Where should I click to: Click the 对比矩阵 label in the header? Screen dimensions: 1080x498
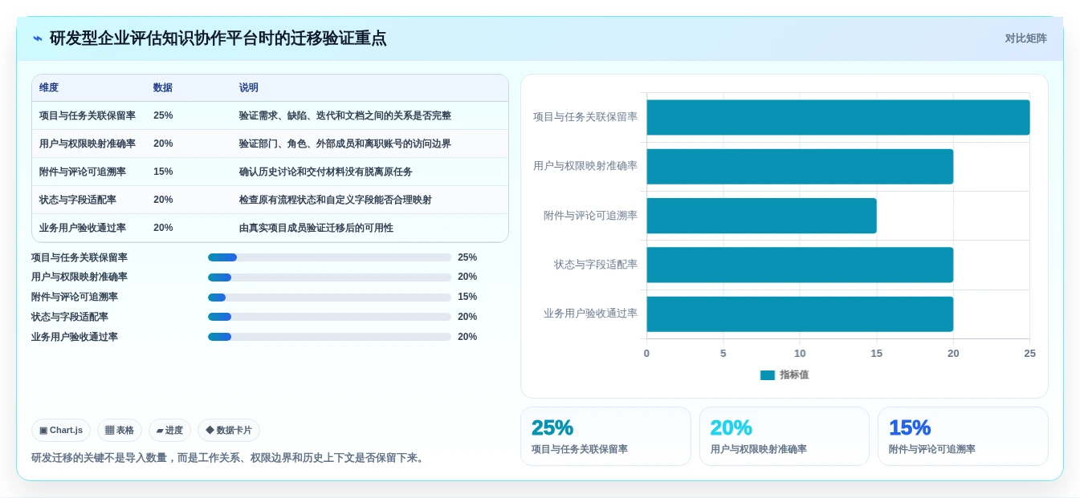pos(1025,38)
